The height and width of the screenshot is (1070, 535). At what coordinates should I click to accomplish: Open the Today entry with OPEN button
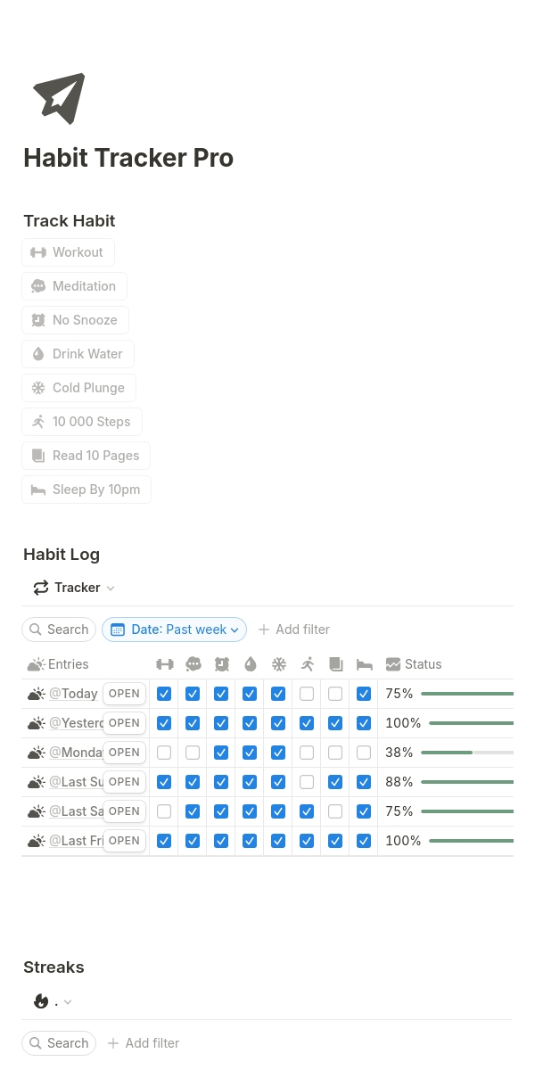(x=124, y=694)
